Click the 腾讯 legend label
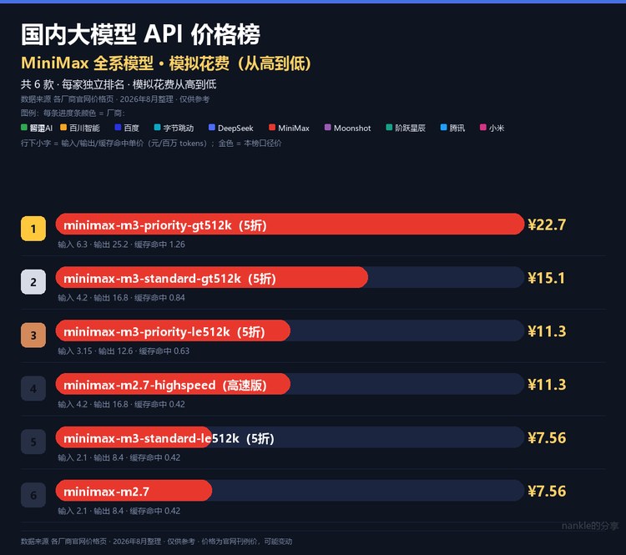Viewport: 626px width, 555px height. coord(457,129)
